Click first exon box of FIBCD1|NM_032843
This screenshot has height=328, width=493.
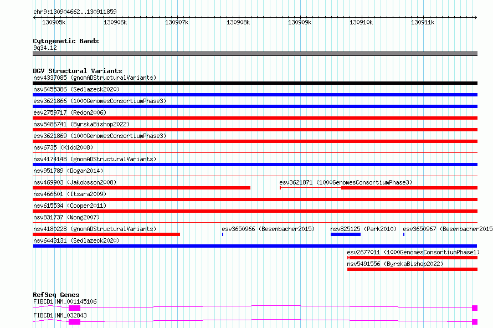point(75,322)
